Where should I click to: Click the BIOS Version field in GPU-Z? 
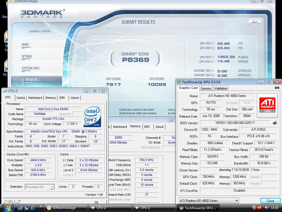(235, 123)
